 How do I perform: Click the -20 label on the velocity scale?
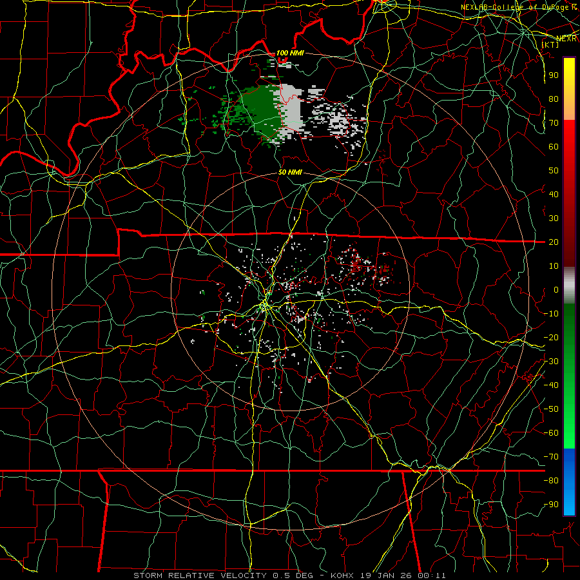coord(551,337)
